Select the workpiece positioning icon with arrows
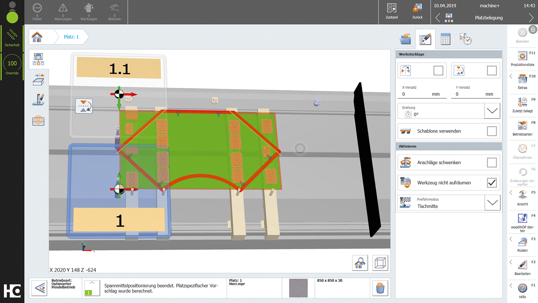The image size is (538, 303). click(38, 80)
